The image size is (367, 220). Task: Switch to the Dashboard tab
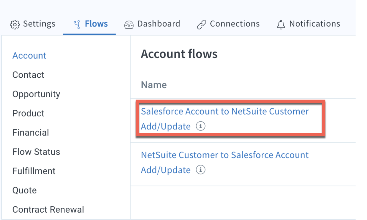152,24
